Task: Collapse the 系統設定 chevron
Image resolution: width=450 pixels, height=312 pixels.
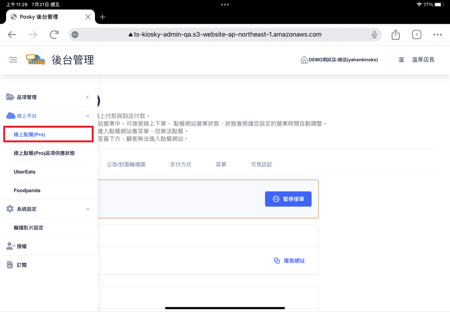Action: (x=87, y=209)
